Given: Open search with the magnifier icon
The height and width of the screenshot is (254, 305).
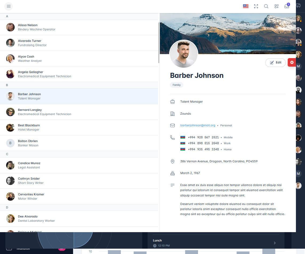Looking at the screenshot, I should 266,6.
